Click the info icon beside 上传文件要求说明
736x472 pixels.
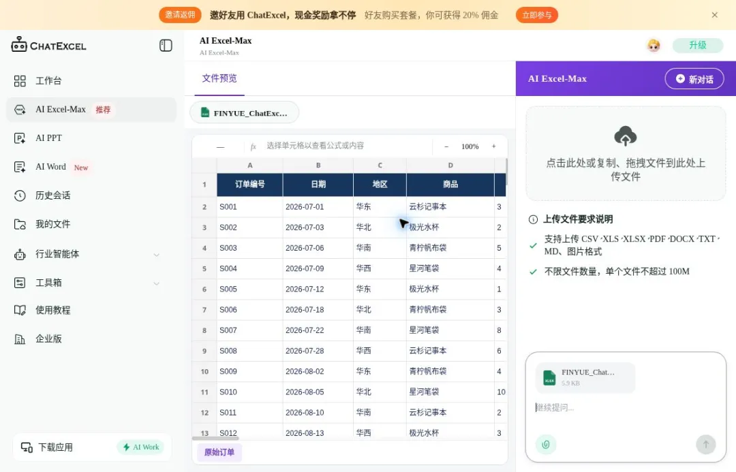533,219
